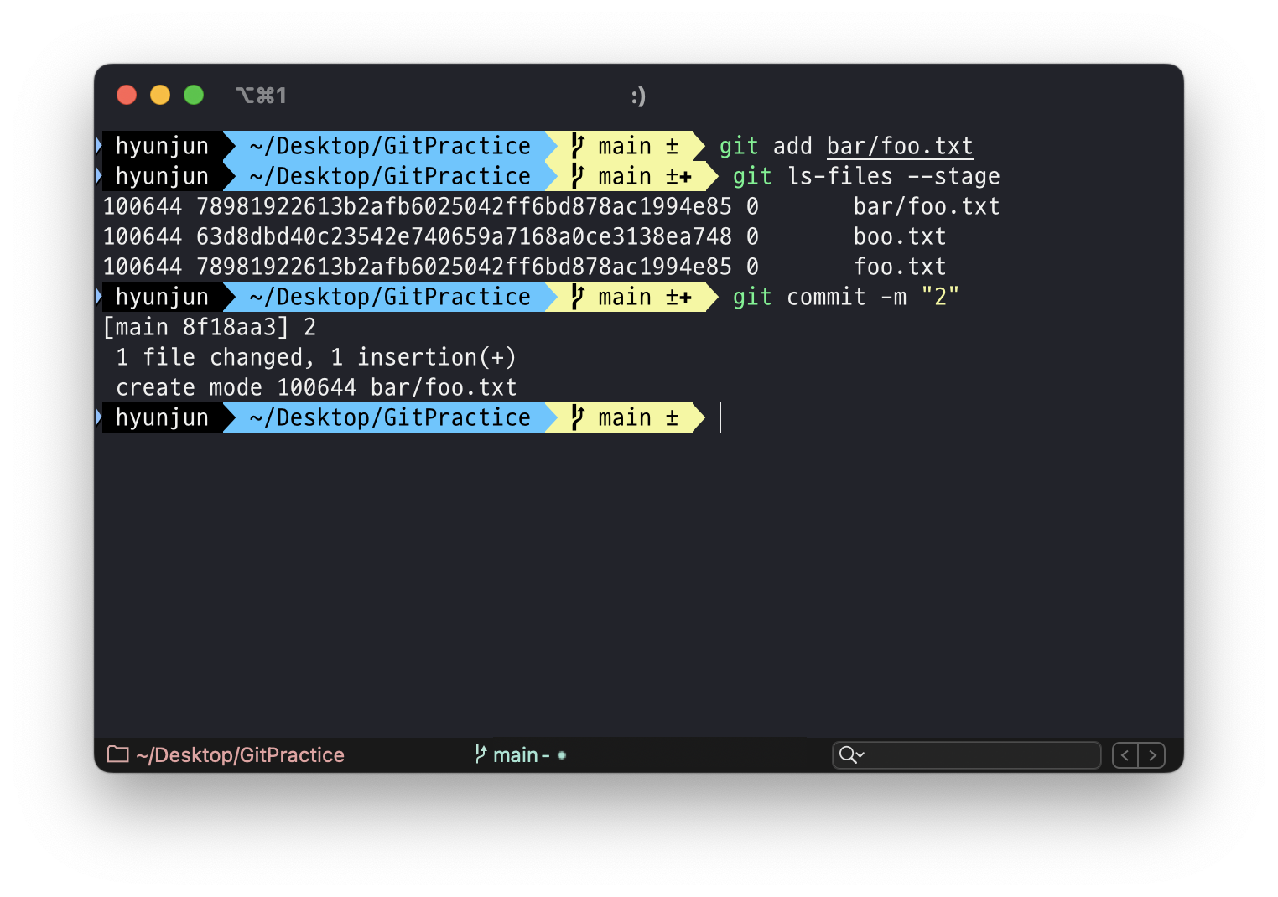This screenshot has height=897, width=1278.
Task: Click the small dot indicator after main-
Action: tap(562, 755)
